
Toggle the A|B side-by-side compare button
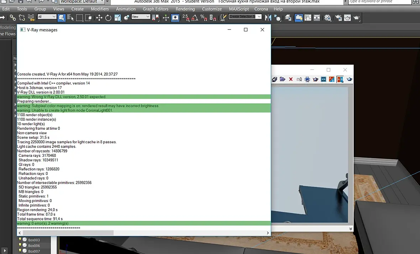(x=340, y=79)
